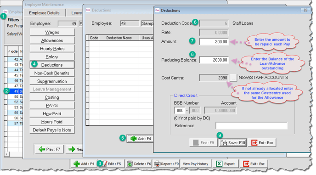Click the View Pay History button
Image resolution: width=316 pixels, height=175 pixels.
point(196,164)
